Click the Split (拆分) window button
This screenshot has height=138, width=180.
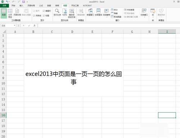pos(114,10)
